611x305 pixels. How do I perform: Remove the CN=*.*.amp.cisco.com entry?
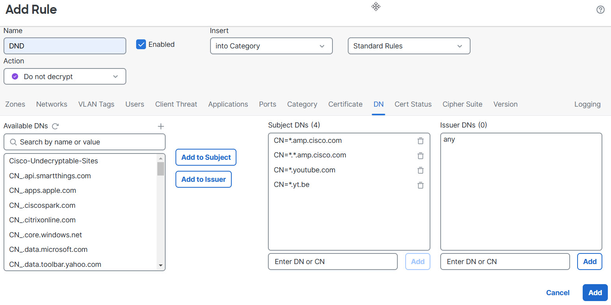(420, 155)
